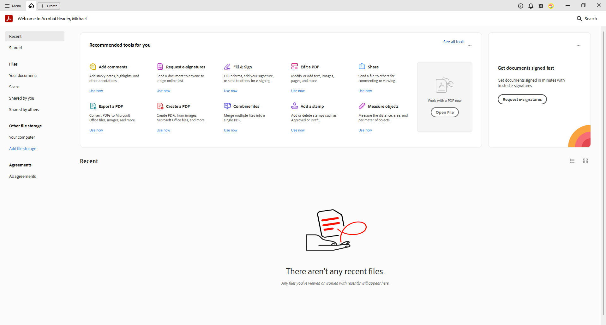The height and width of the screenshot is (325, 606).
Task: Click the Open File button
Action: [x=445, y=112]
